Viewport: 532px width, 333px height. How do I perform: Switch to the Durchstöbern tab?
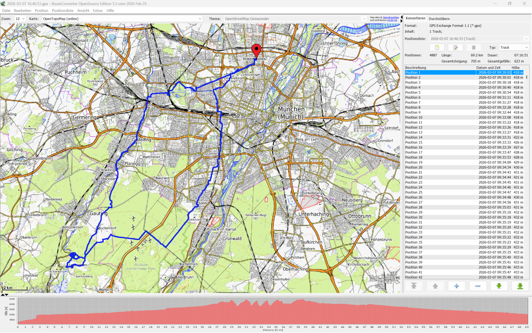pos(439,19)
